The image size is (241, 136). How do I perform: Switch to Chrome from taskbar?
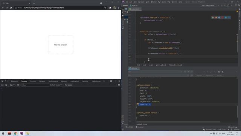15,133
